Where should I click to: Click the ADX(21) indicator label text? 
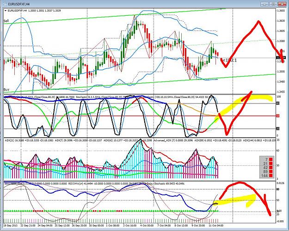(x=29, y=140)
